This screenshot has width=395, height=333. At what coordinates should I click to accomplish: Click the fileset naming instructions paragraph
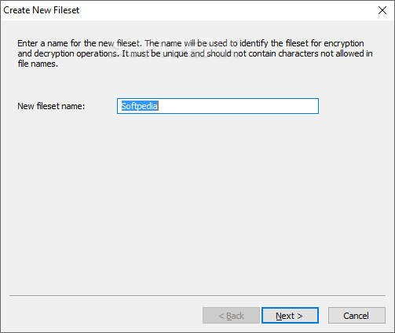point(195,53)
